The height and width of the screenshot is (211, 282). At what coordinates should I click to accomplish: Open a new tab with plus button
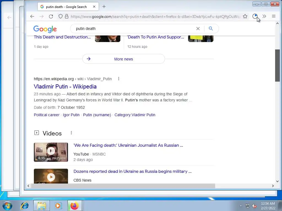104,7
